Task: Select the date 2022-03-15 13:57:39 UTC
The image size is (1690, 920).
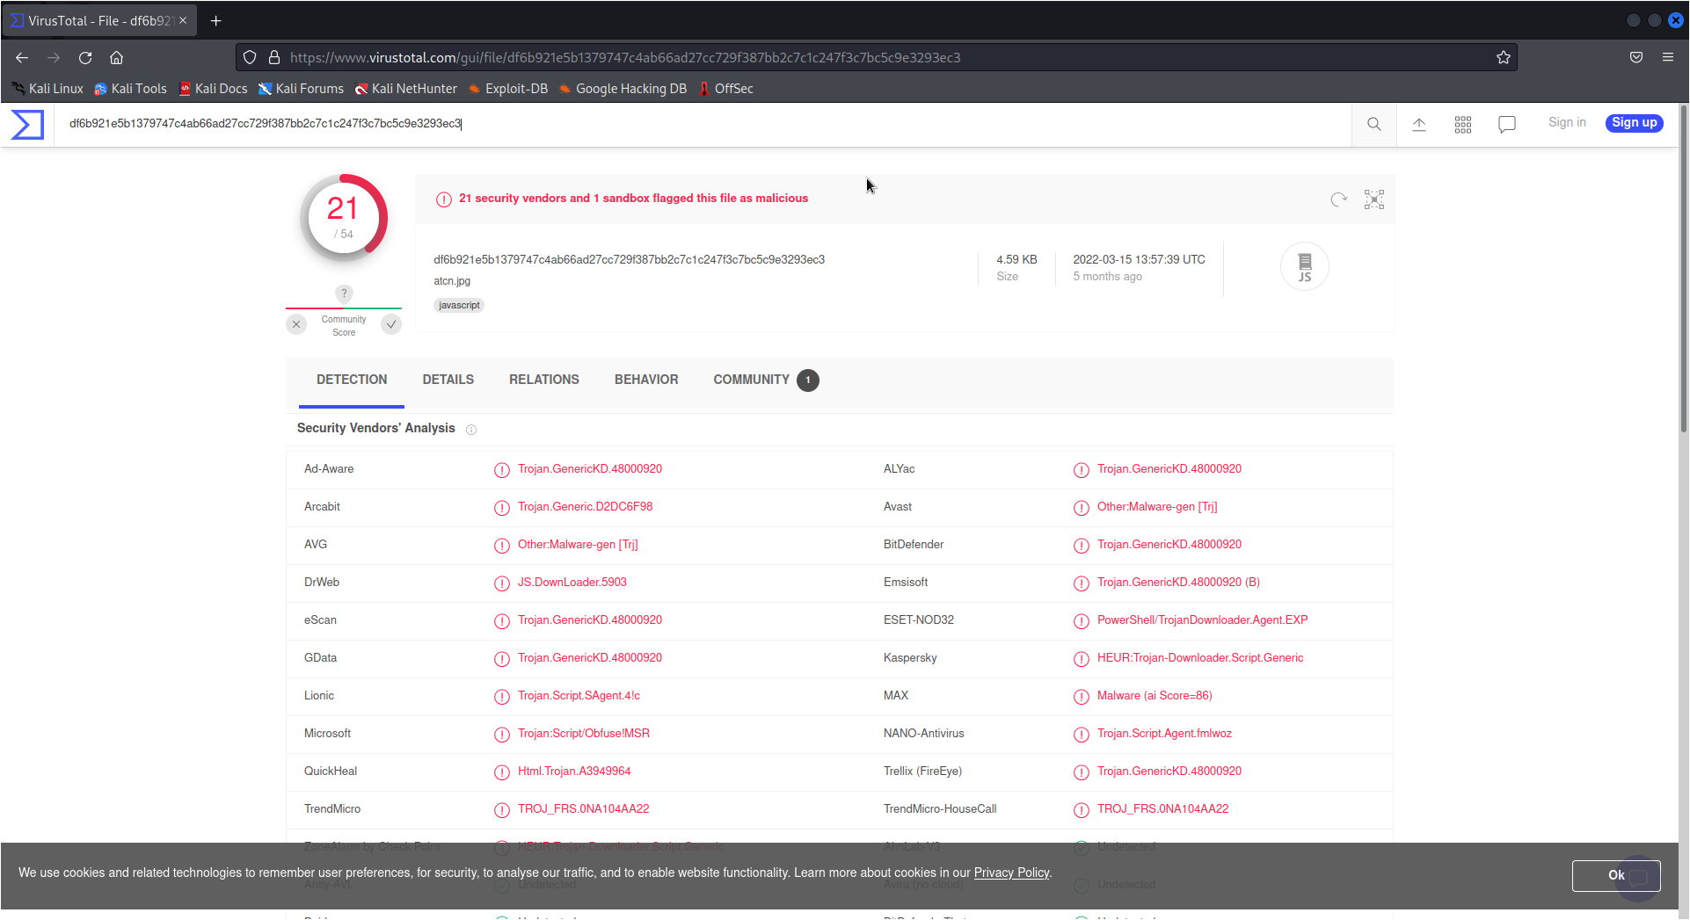Action: pyautogui.click(x=1139, y=259)
